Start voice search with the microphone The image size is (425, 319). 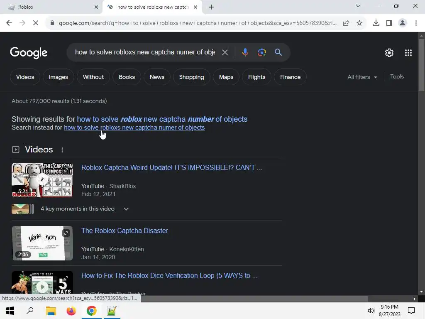coord(245,52)
